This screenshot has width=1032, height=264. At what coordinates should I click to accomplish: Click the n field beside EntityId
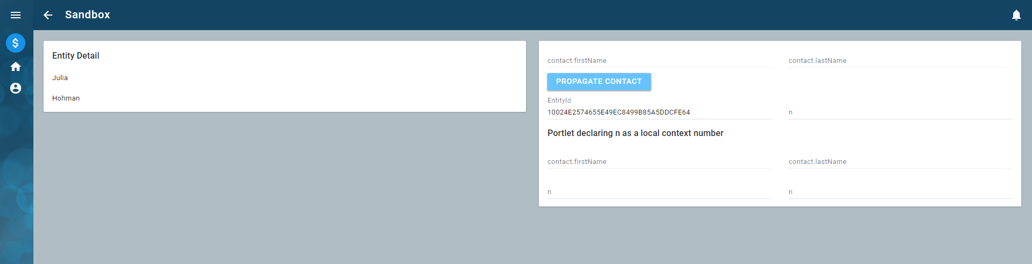click(900, 112)
